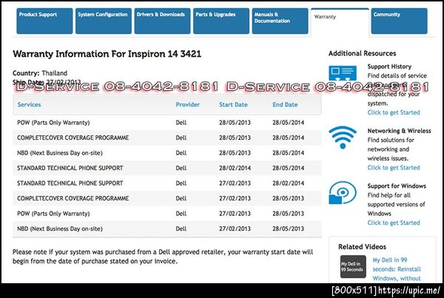Image resolution: width=444 pixels, height=298 pixels.
Task: Open My Dell in 99 Seconds video thumbnail
Action: tap(353, 267)
